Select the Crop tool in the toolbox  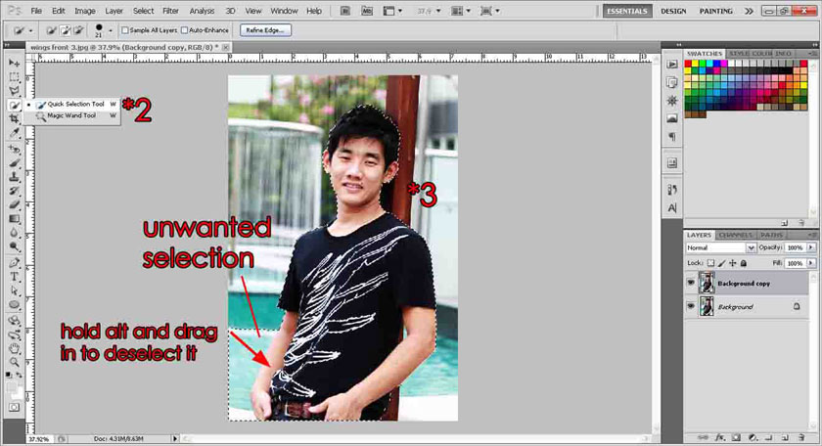point(14,119)
